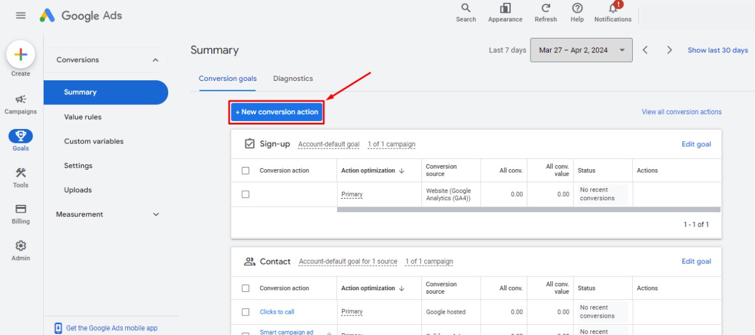
Task: Collapse the Conversions section chevron
Action: click(x=155, y=60)
